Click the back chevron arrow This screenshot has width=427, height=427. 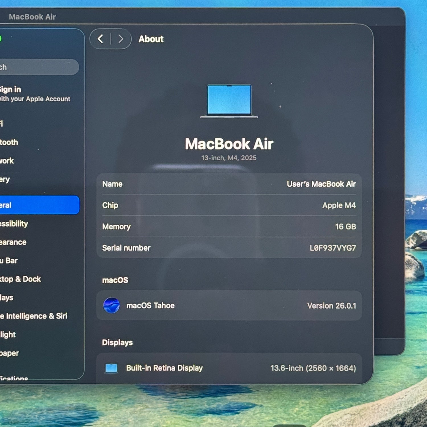click(100, 39)
